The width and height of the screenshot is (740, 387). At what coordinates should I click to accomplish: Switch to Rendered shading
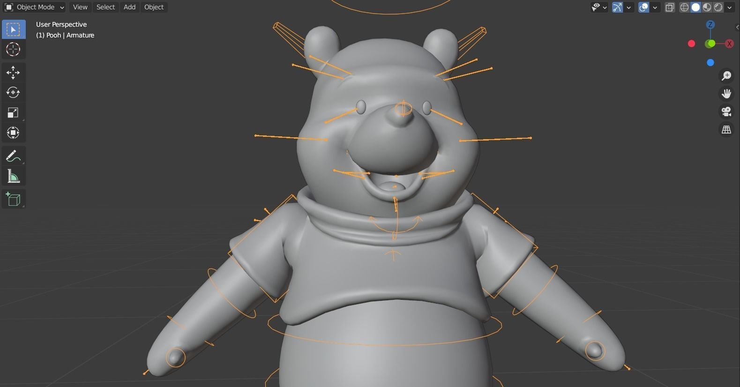[x=718, y=7]
